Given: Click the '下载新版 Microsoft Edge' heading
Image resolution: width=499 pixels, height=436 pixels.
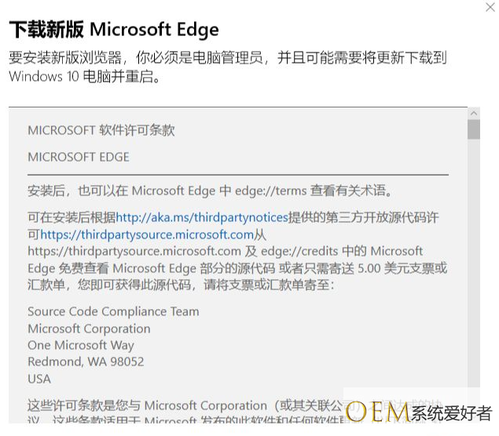Looking at the screenshot, I should (114, 30).
